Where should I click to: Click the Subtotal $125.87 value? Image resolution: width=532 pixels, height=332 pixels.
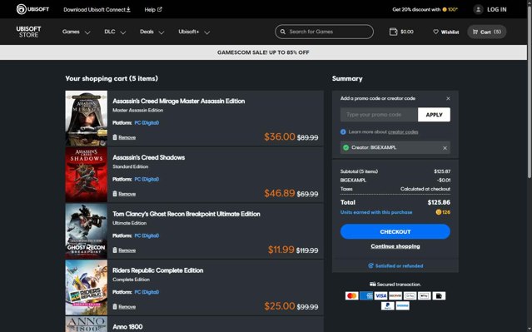[x=442, y=171]
